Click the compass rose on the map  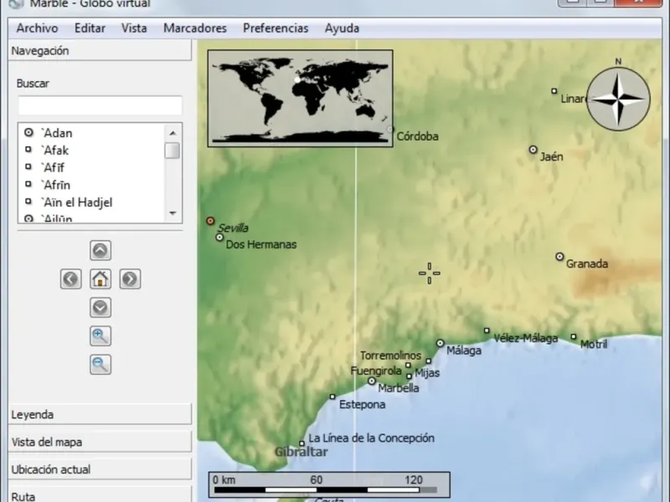pyautogui.click(x=618, y=99)
